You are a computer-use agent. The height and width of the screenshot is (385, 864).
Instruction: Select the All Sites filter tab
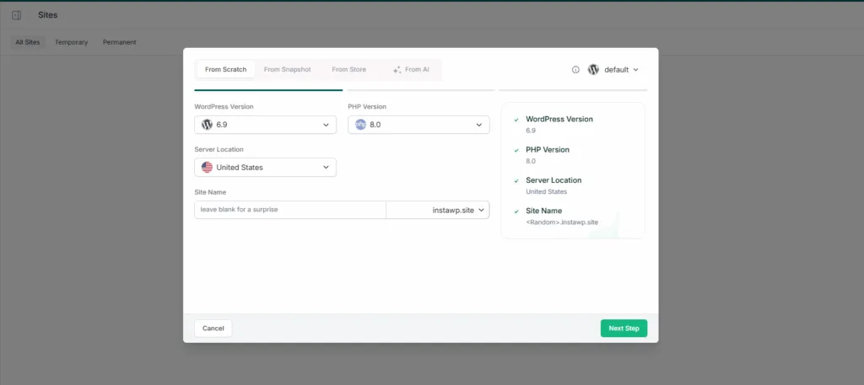pos(28,42)
